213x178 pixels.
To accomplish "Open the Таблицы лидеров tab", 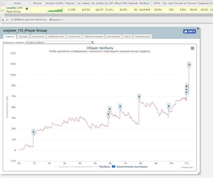I will pos(94,36).
